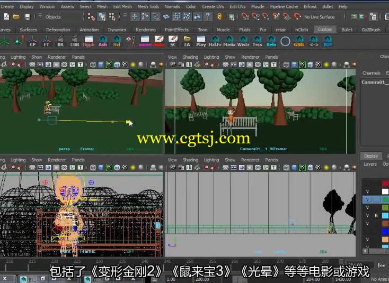This screenshot has height=283, width=389.
Task: Run the Hzl shelf script
Action: coord(117,41)
